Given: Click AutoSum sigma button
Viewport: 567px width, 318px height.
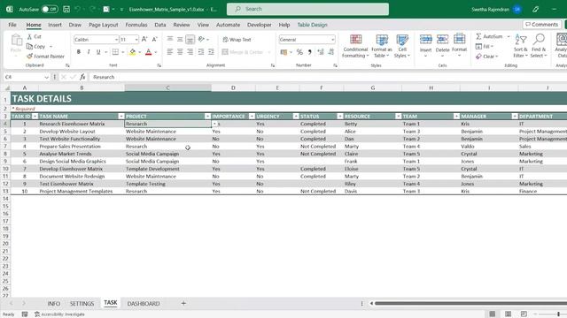Looking at the screenshot, I should pyautogui.click(x=489, y=36).
